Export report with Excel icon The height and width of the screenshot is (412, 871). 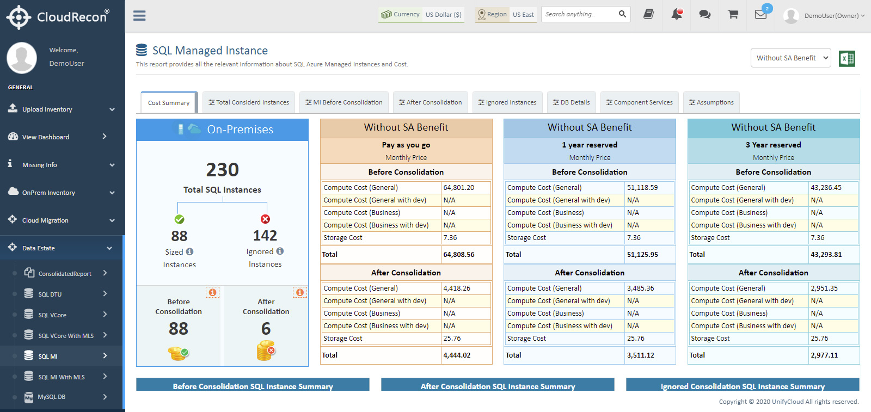[847, 58]
